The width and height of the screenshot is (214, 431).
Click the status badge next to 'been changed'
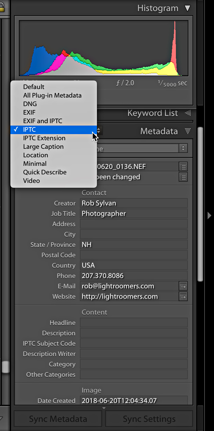click(182, 177)
